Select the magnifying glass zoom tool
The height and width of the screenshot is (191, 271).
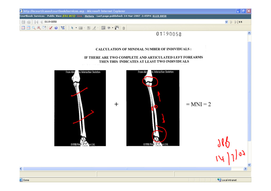click(34, 28)
